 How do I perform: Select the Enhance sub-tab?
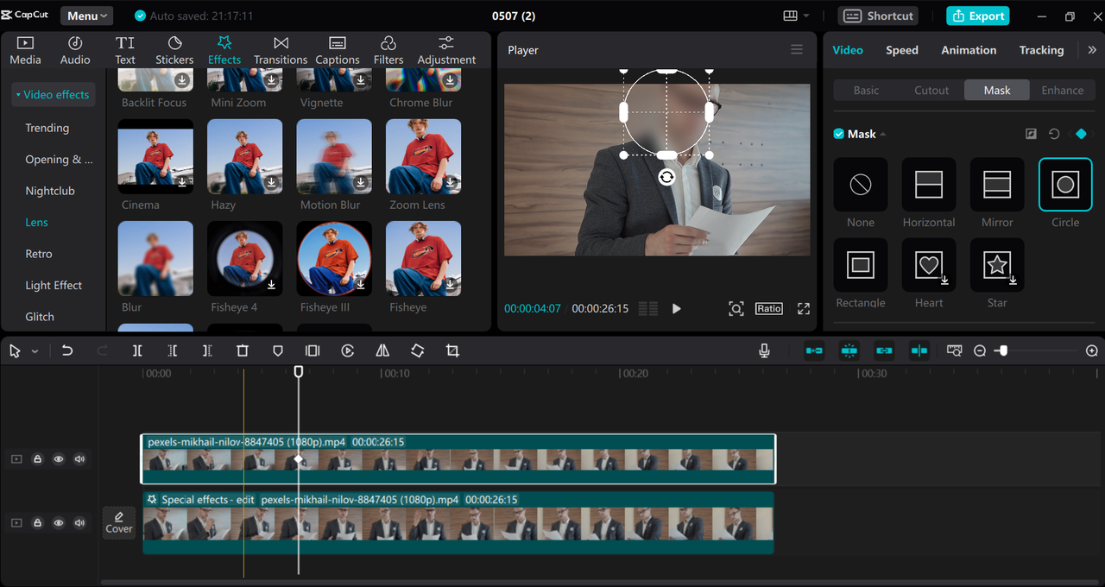click(x=1062, y=90)
